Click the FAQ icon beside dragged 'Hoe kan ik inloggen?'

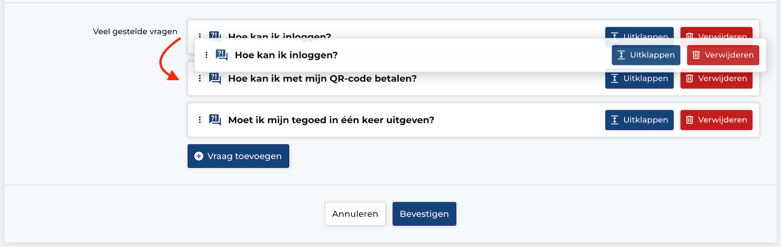pos(222,55)
